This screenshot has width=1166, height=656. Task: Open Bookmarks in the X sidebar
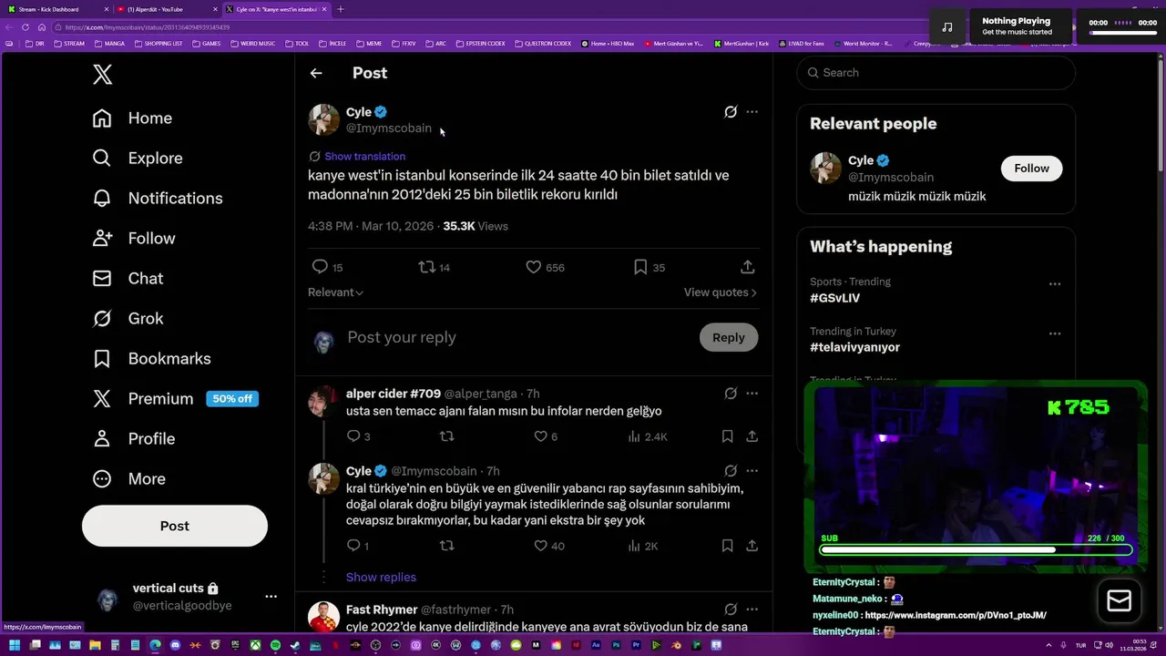point(151,359)
